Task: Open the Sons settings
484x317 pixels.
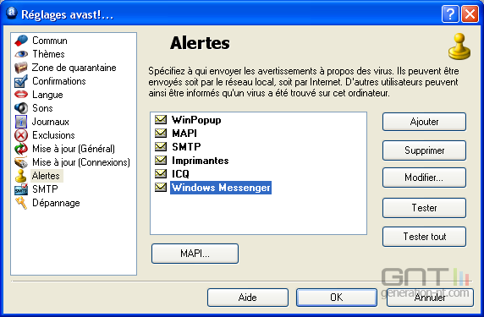Action: 42,108
